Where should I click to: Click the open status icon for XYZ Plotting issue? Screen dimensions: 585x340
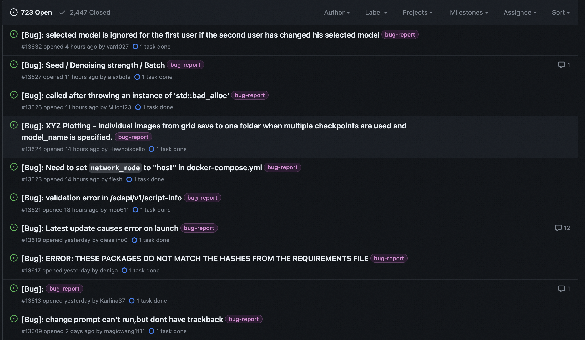[14, 125]
